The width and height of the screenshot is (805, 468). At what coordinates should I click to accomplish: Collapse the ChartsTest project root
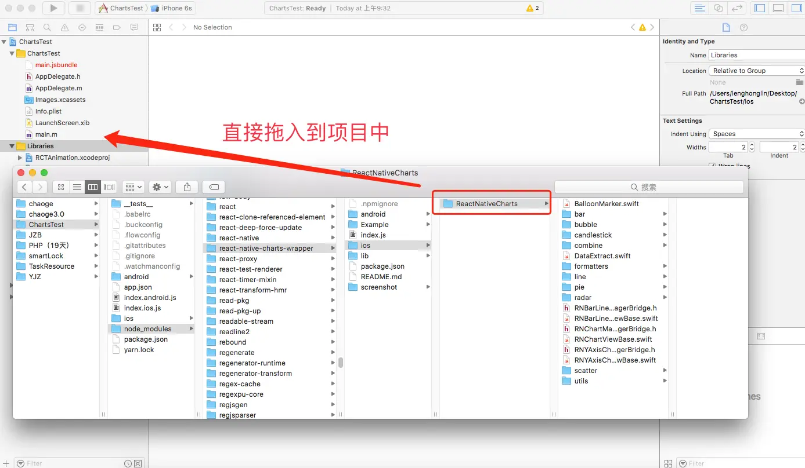[4, 42]
